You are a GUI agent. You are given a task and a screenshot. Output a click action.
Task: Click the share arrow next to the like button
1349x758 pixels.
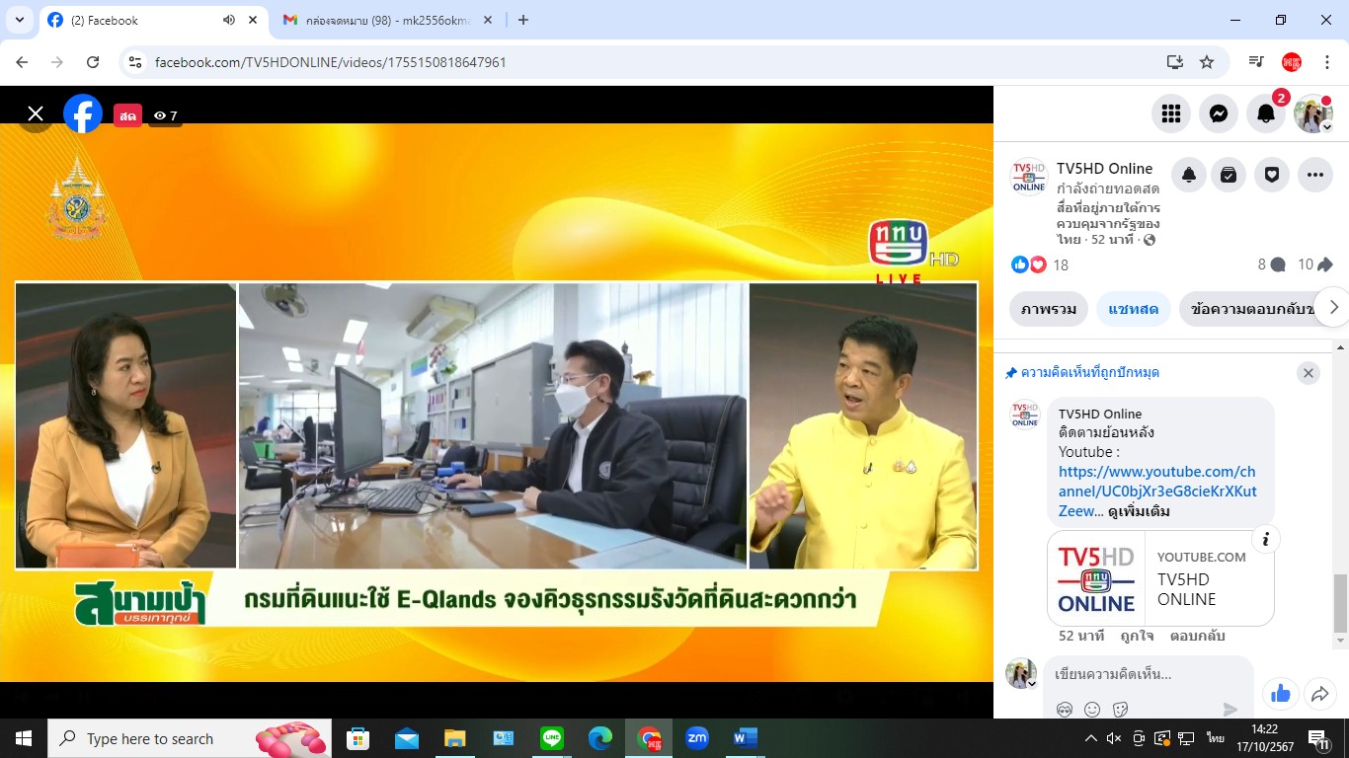1320,694
